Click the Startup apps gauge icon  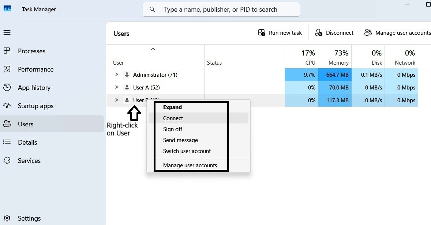7,106
